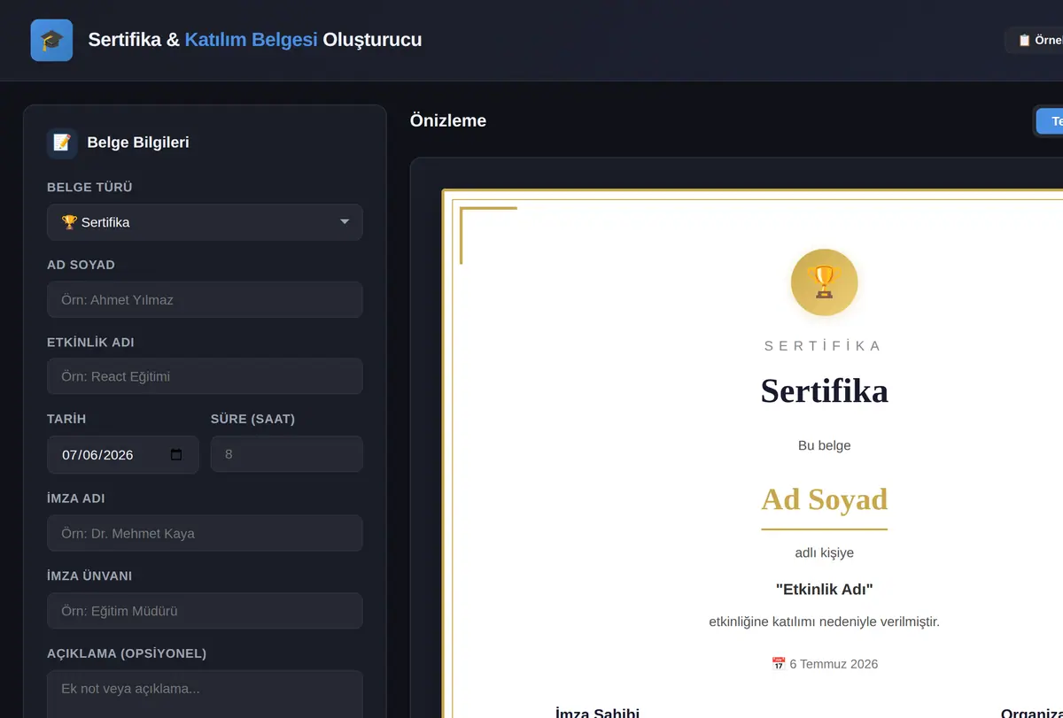This screenshot has height=718, width=1063.
Task: Click "etkinliğine katılımı nedeniyle verilmiştir." text
Action: [825, 621]
